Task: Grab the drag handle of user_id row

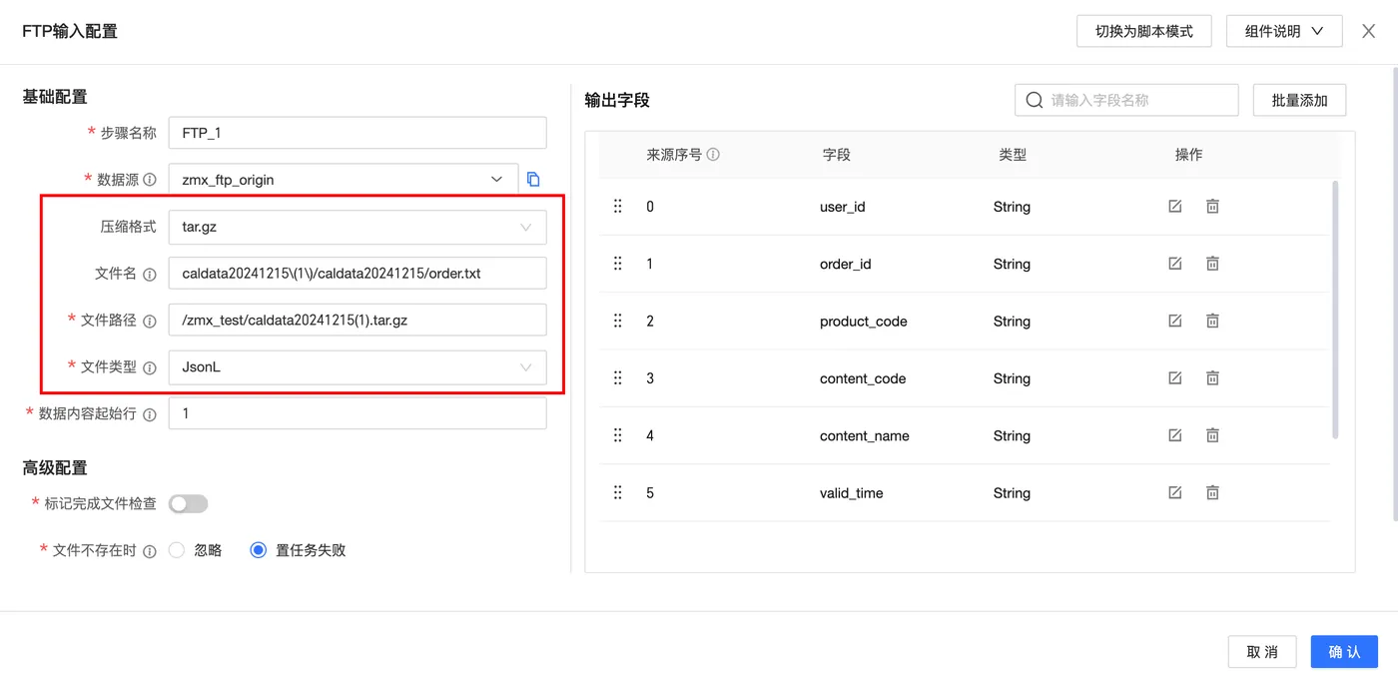Action: [617, 206]
